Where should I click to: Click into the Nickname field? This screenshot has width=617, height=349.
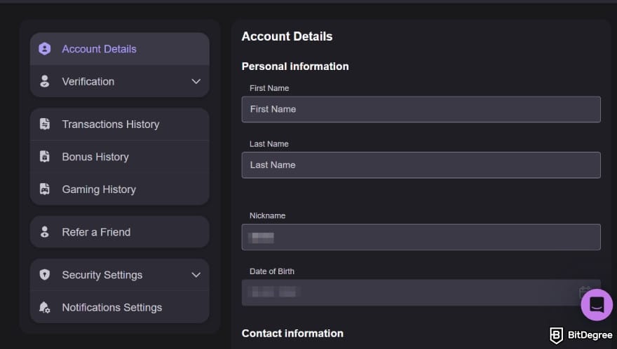pyautogui.click(x=421, y=236)
